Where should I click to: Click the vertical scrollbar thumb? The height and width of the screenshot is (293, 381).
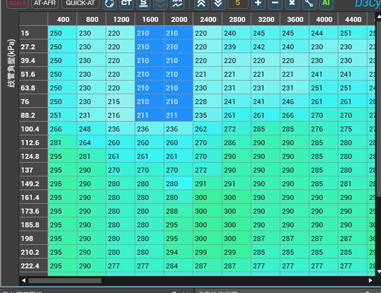pos(379,108)
